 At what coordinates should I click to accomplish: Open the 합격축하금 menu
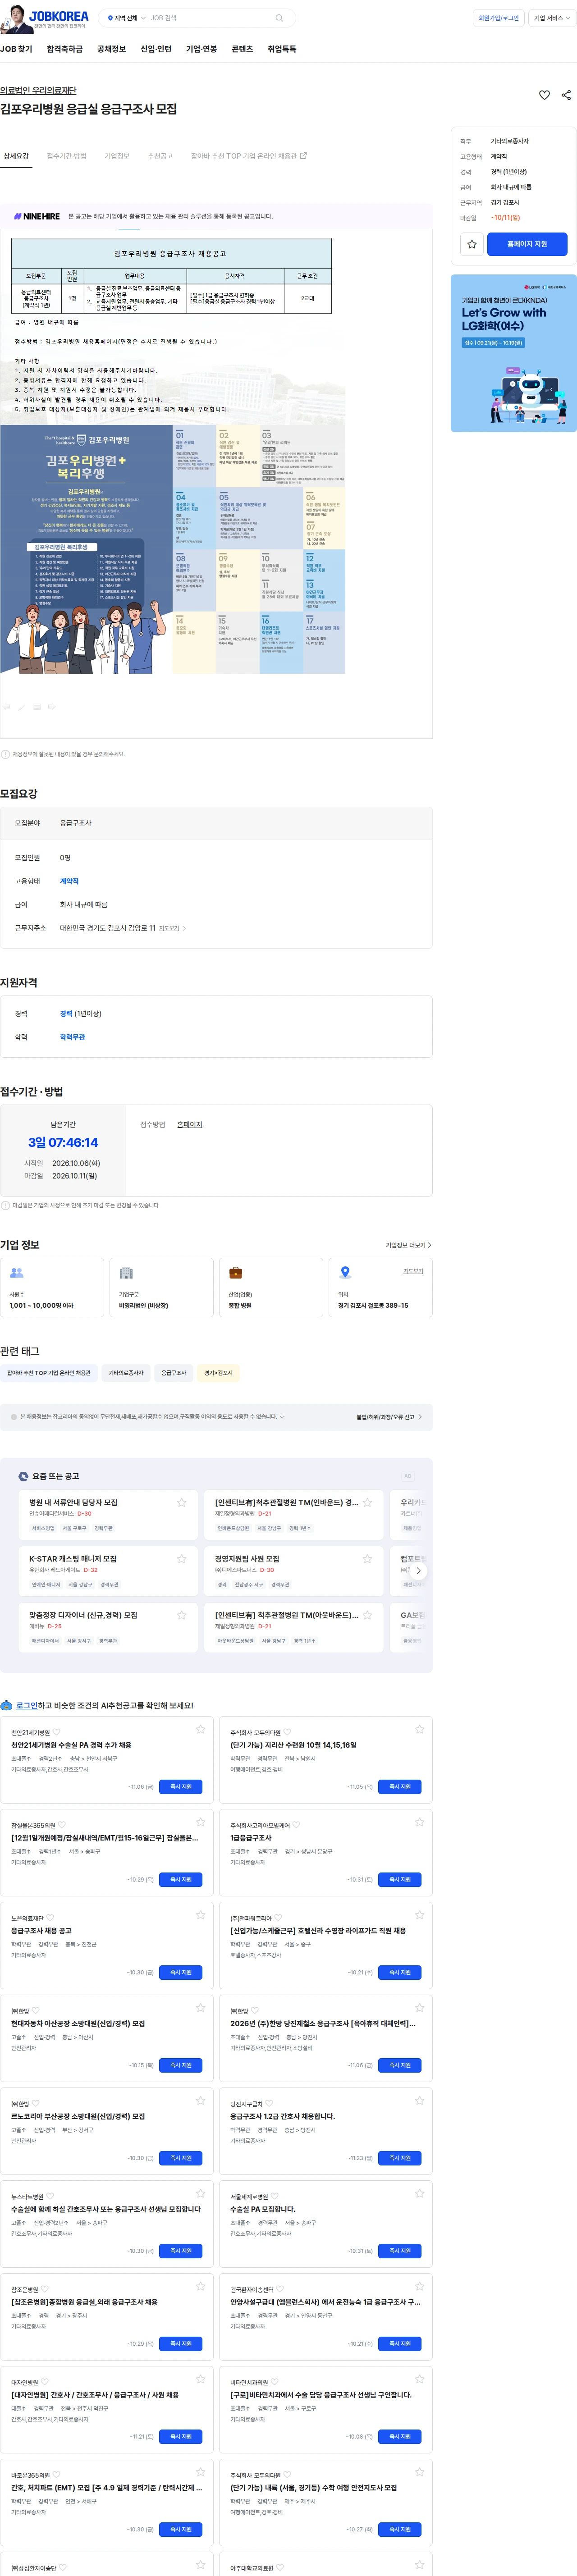tap(65, 49)
